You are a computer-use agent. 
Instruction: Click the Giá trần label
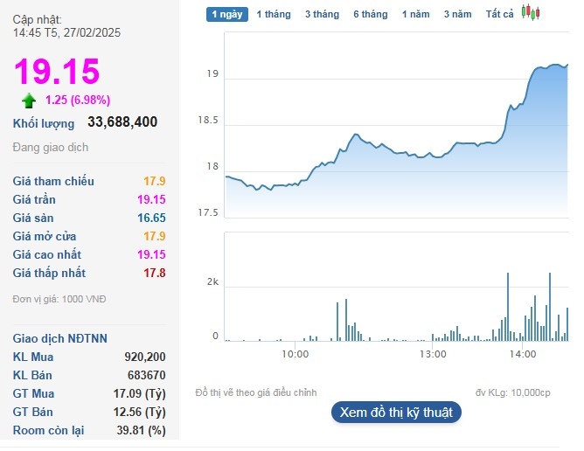(35, 200)
